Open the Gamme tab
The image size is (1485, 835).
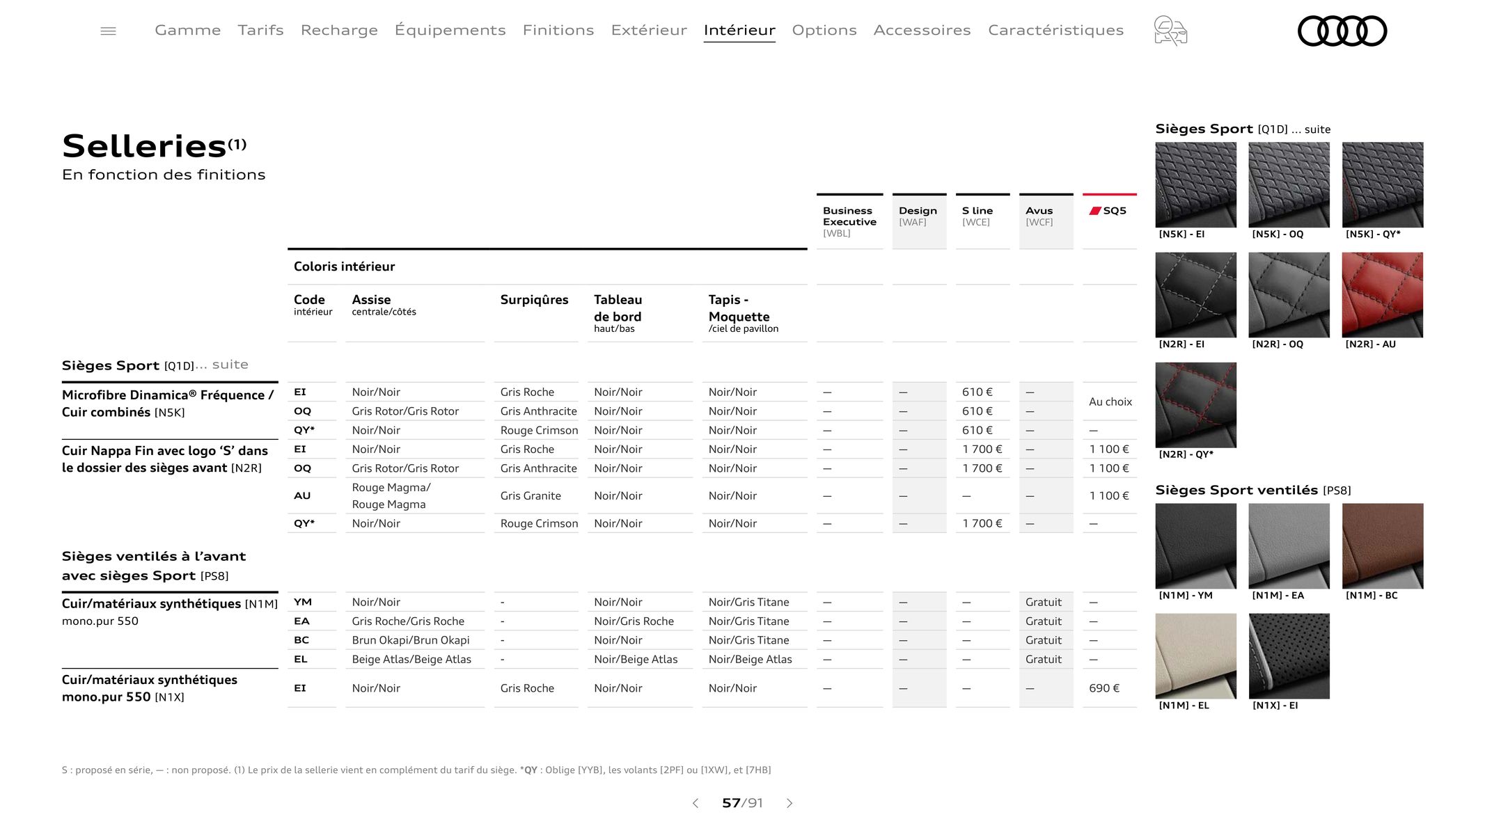point(187,30)
